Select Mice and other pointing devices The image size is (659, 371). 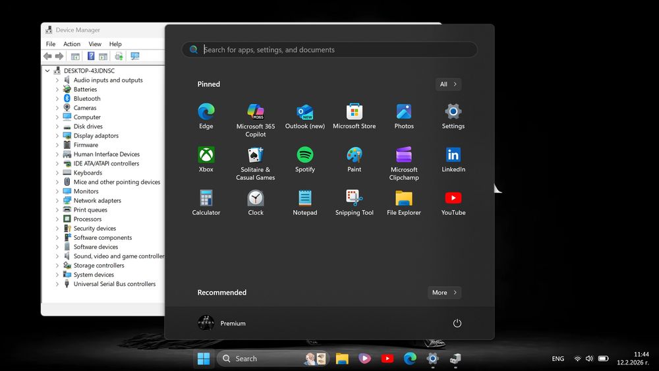coord(117,182)
